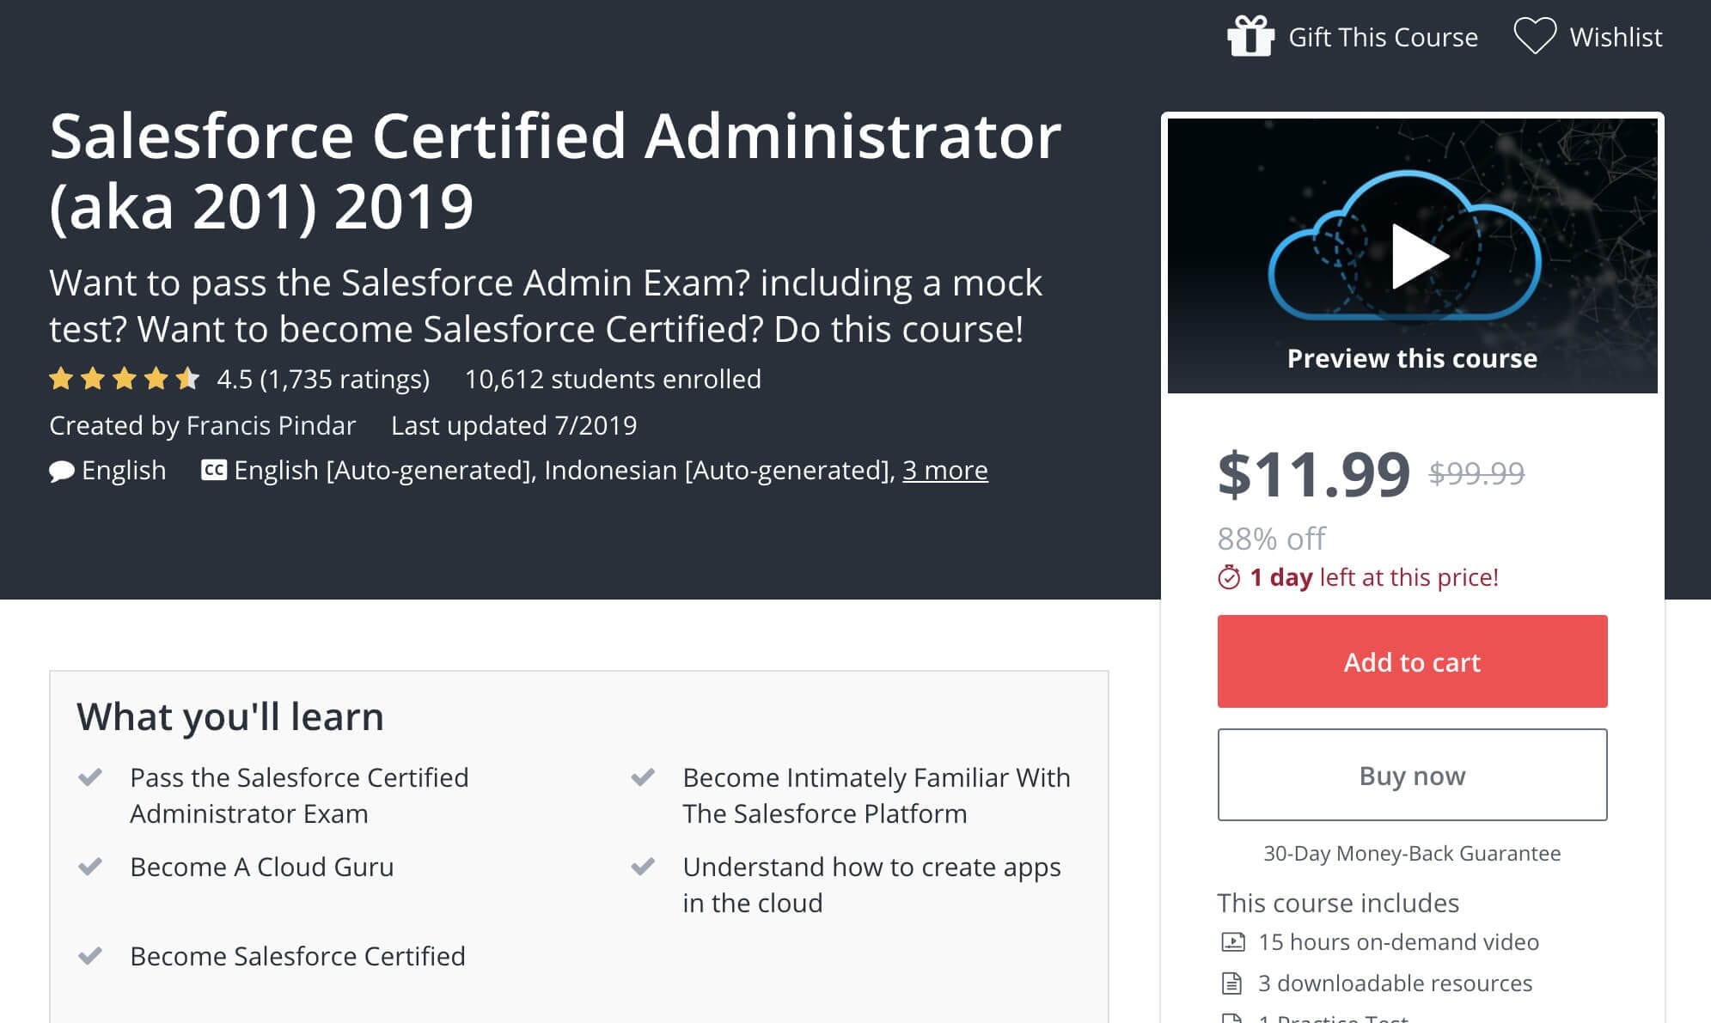
Task: Play the course preview video
Action: [x=1420, y=256]
